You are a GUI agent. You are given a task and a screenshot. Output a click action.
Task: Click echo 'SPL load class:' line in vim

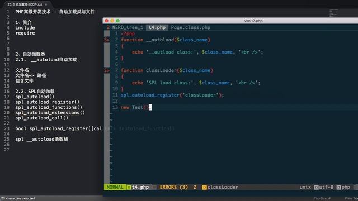196,83
